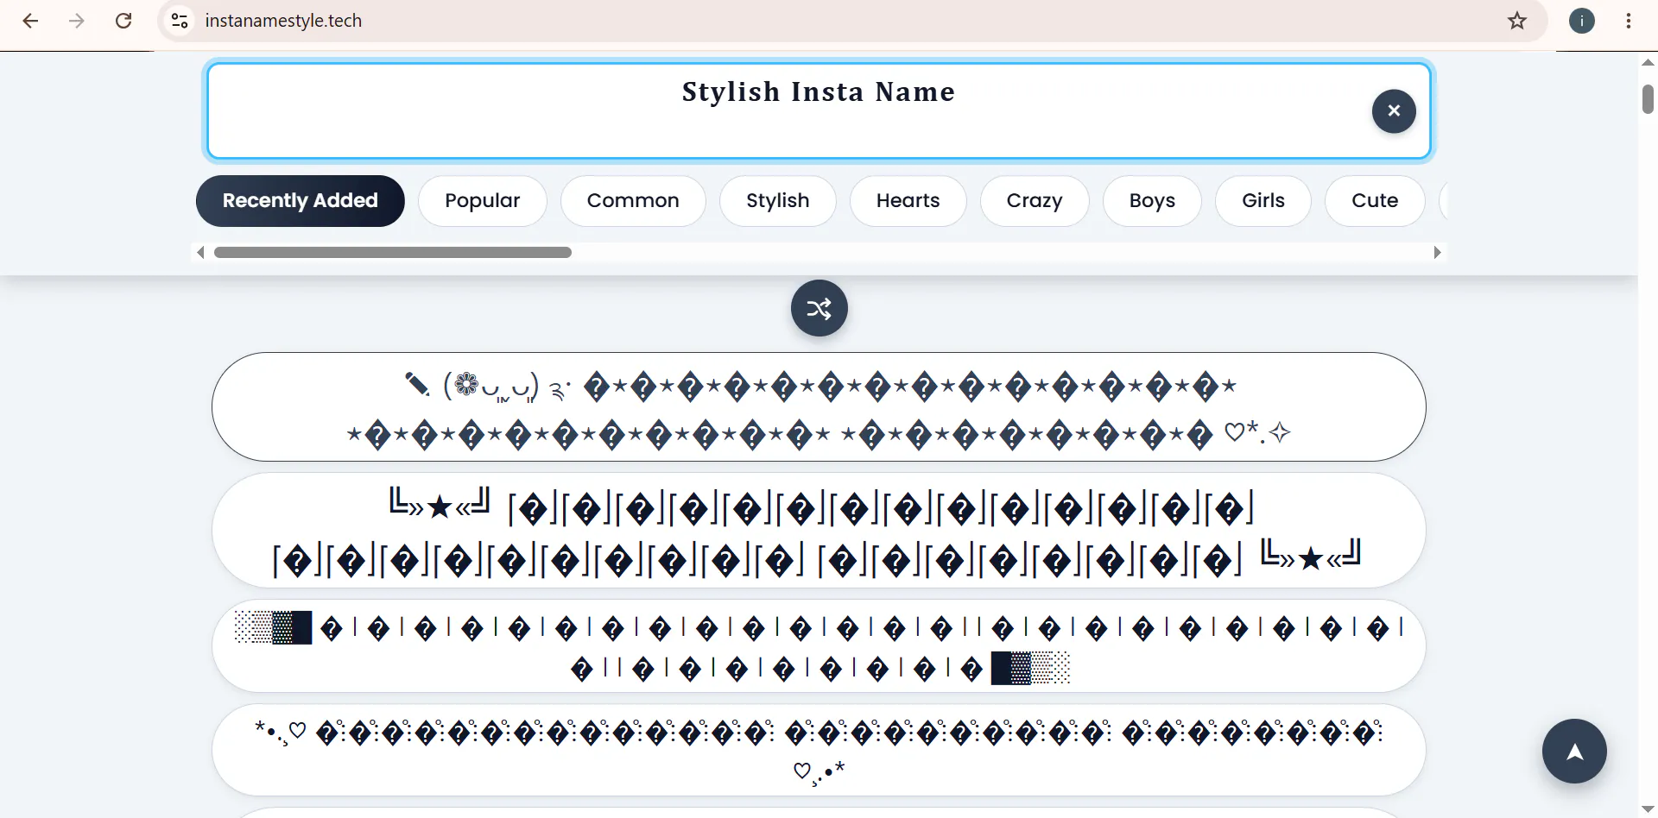
Task: Open the Crazy category
Action: point(1035,201)
